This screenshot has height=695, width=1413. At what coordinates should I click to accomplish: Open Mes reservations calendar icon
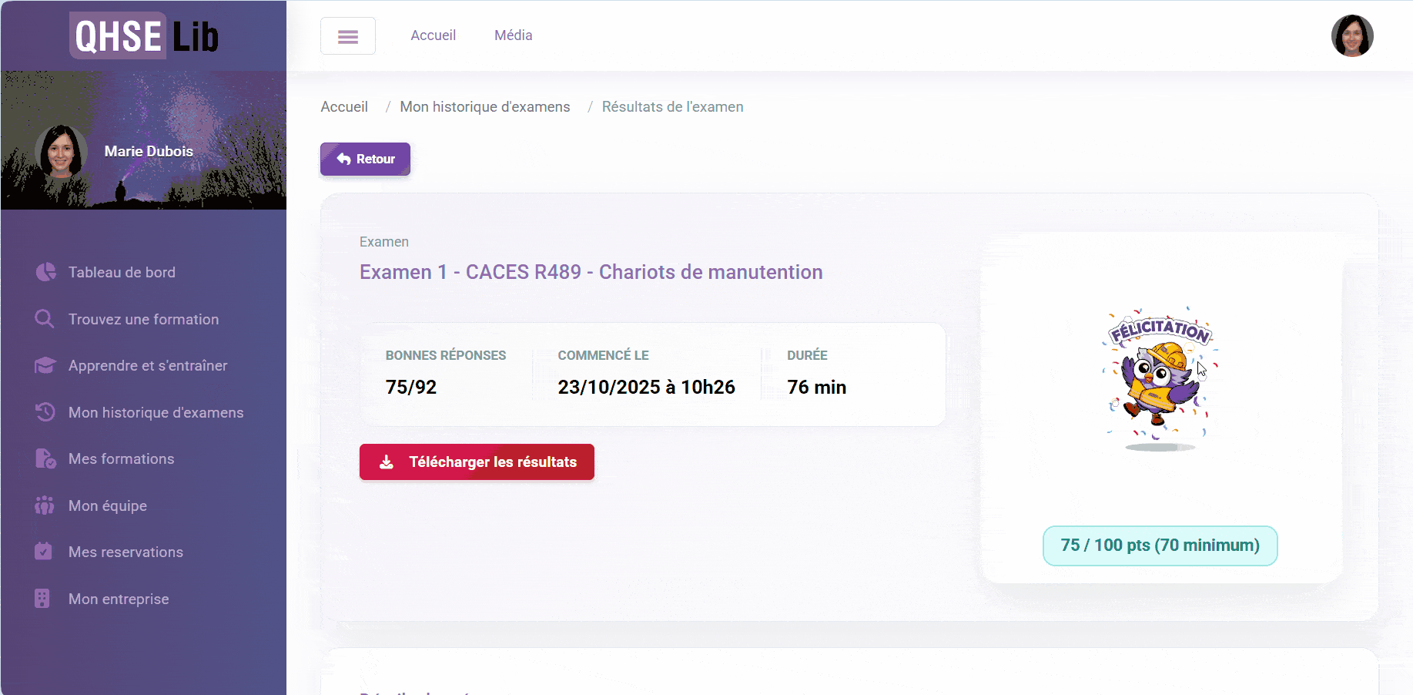(45, 552)
